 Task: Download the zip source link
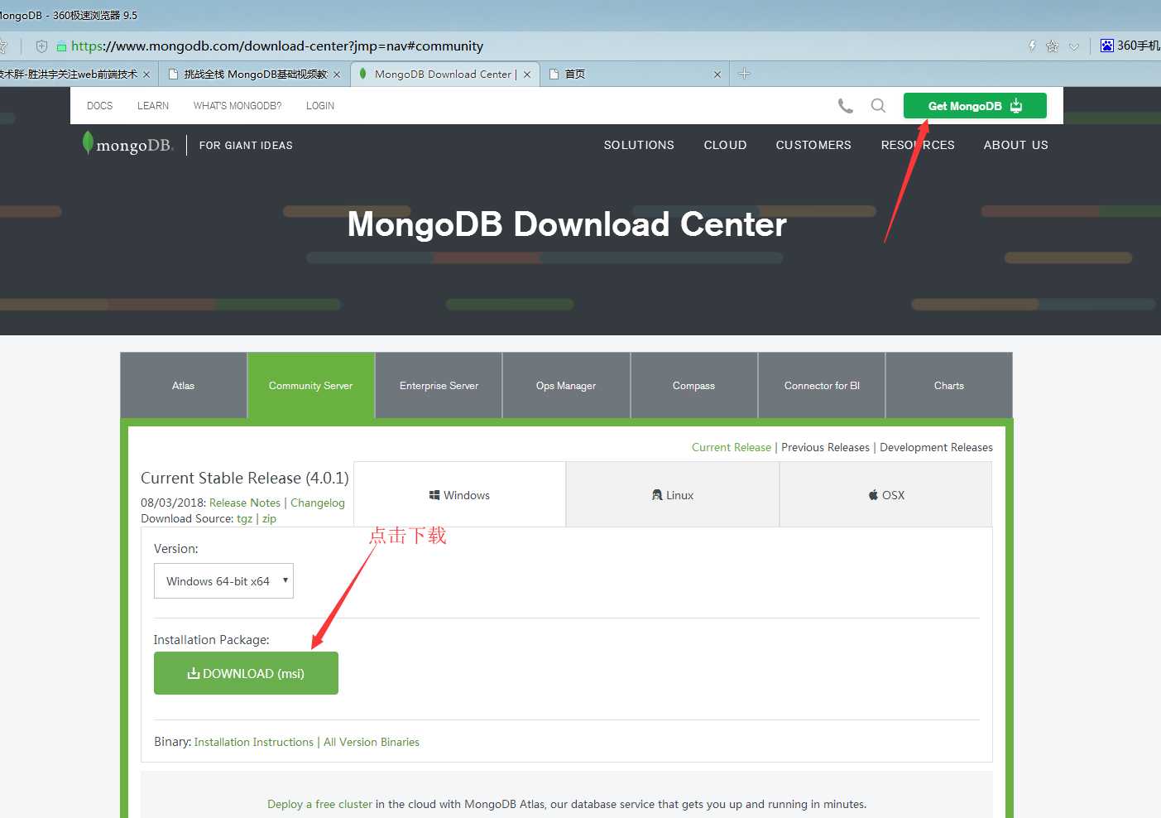tap(270, 518)
